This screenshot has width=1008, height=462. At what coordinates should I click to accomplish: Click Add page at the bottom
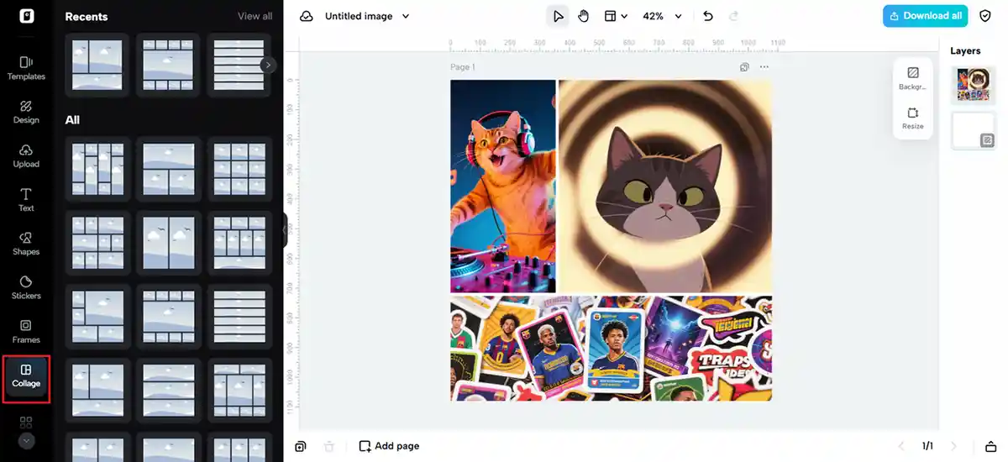(389, 446)
